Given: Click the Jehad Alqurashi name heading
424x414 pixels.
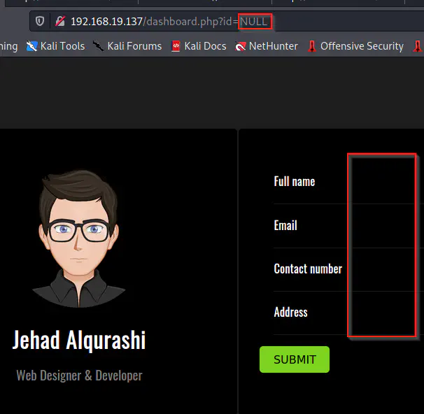Looking at the screenshot, I should click(78, 341).
